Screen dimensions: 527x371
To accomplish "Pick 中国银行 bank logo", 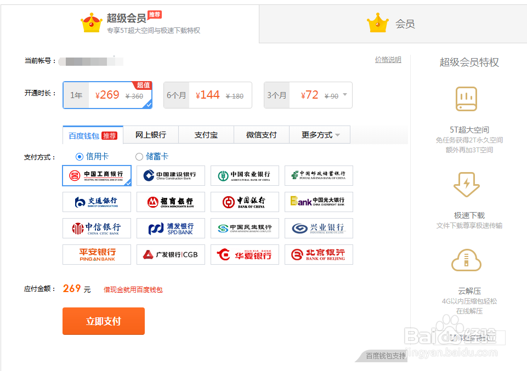I will click(x=245, y=202).
